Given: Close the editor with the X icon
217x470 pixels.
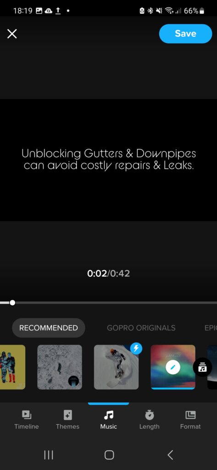Looking at the screenshot, I should click(12, 34).
